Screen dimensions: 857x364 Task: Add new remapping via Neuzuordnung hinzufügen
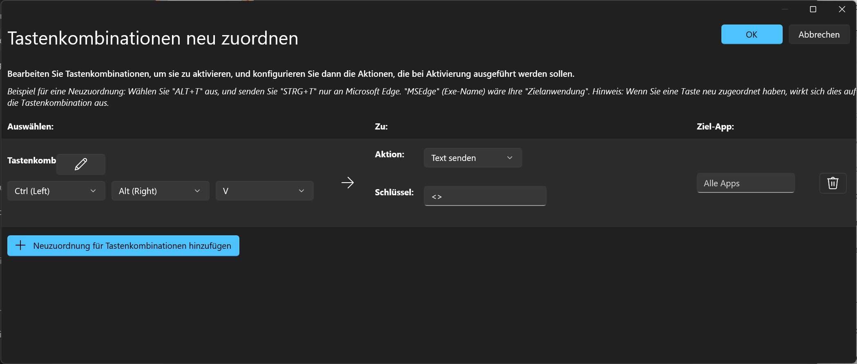[x=123, y=246]
